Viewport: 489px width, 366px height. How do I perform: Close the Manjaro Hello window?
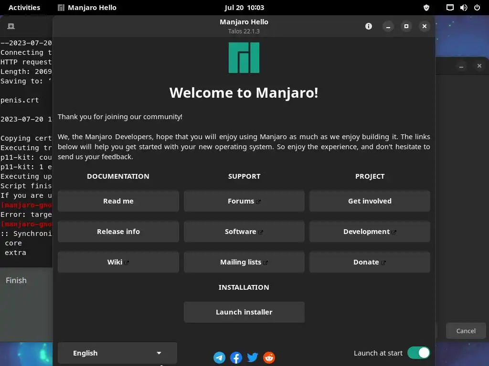(424, 27)
